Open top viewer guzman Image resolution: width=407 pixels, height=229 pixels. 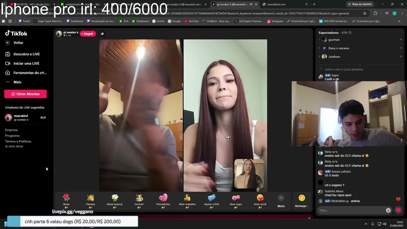tap(334, 40)
